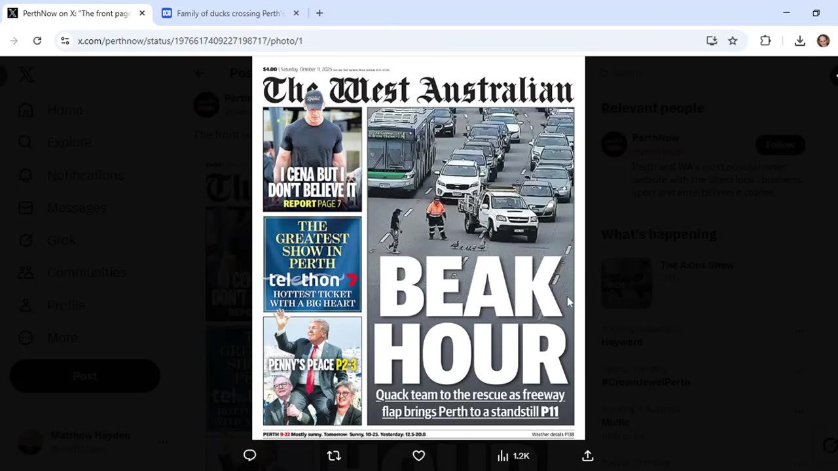This screenshot has width=838, height=471.
Task: Open The Axios Show trending item
Action: click(697, 265)
